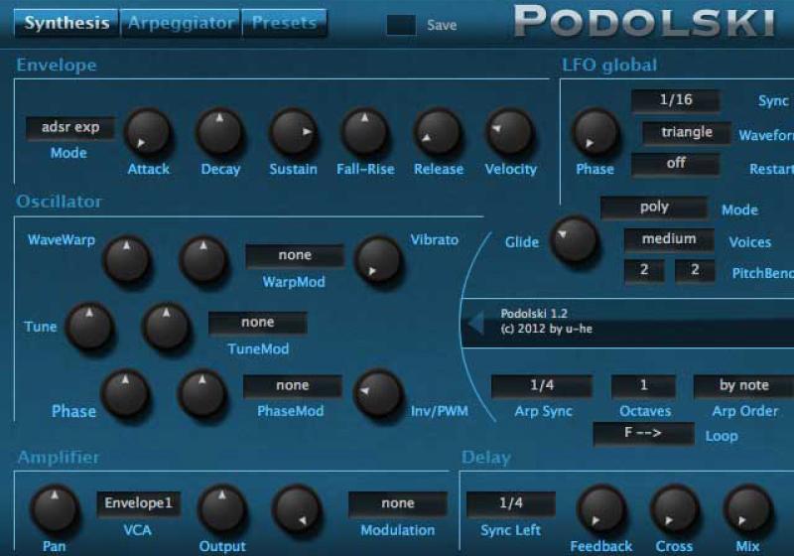The image size is (794, 556).
Task: Click the TuneMod amount knob
Action: [167, 327]
